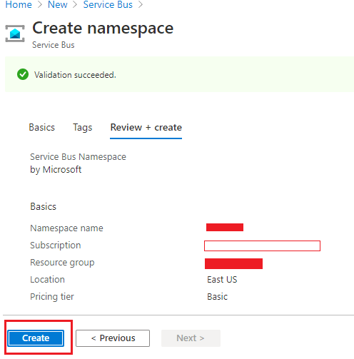354x359 pixels.
Task: Open the Tags tab
Action: tap(82, 128)
